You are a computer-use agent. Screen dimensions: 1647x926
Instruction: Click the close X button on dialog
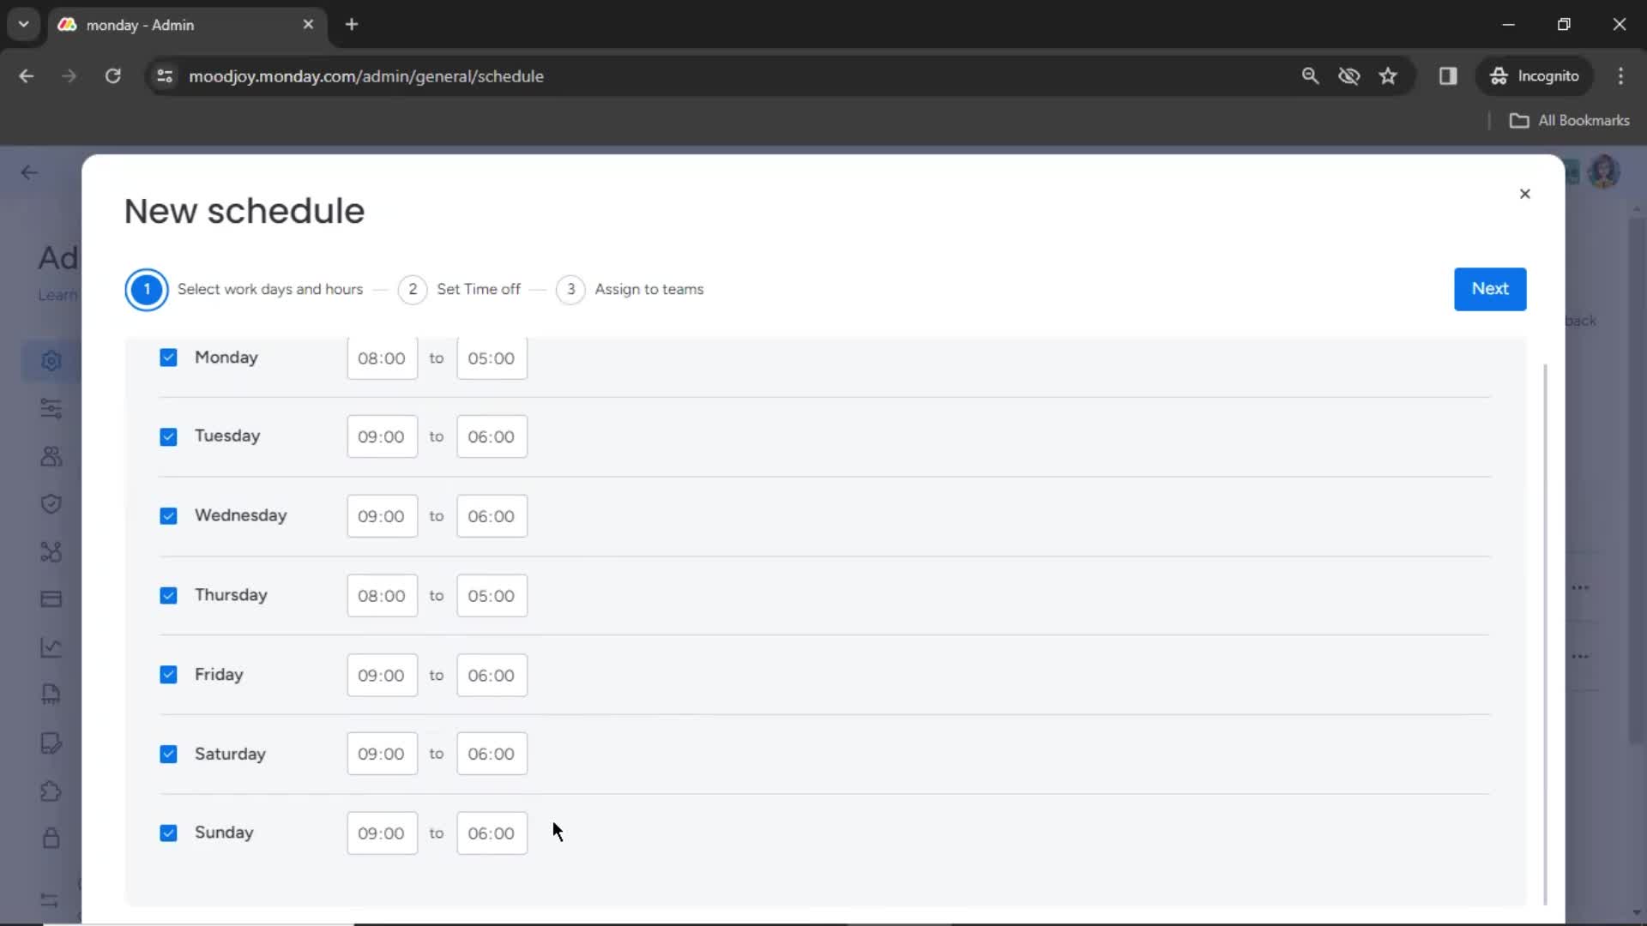pos(1525,193)
